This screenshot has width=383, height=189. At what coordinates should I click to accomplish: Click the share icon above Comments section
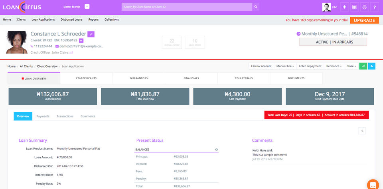362,131
